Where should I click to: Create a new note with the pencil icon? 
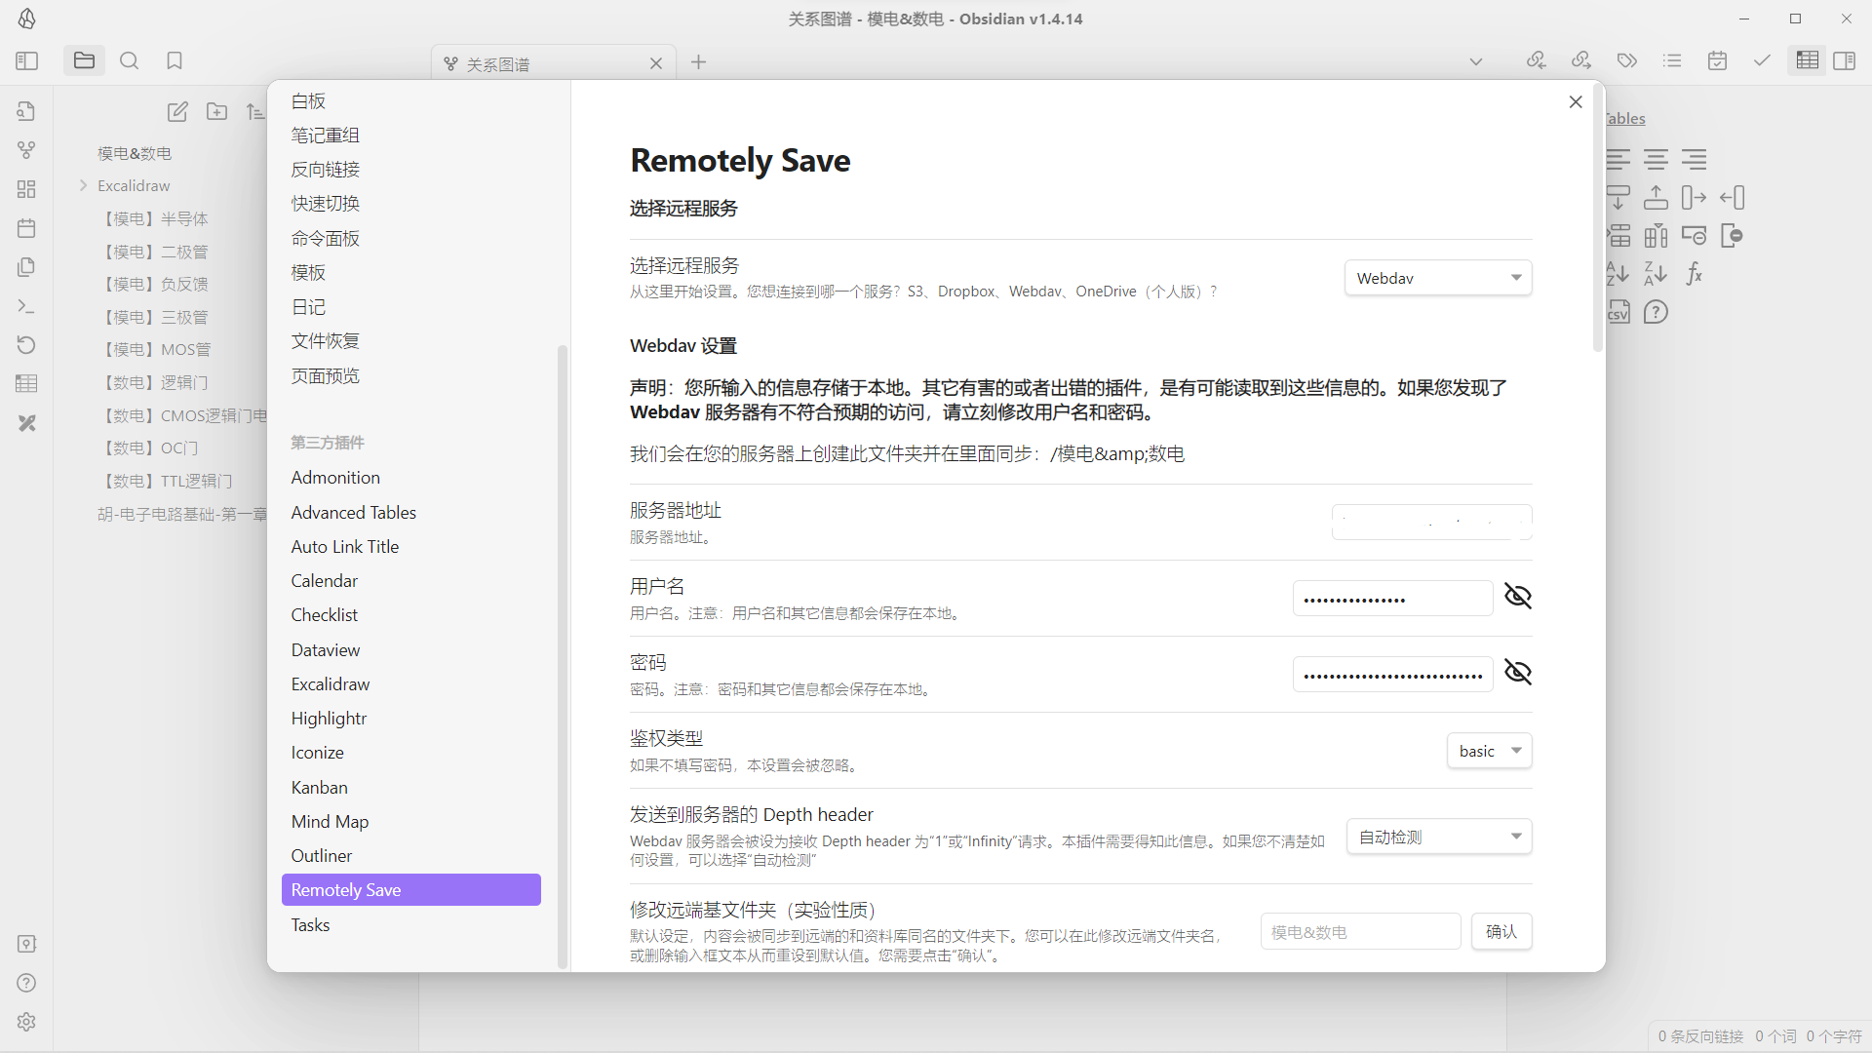pos(177,112)
